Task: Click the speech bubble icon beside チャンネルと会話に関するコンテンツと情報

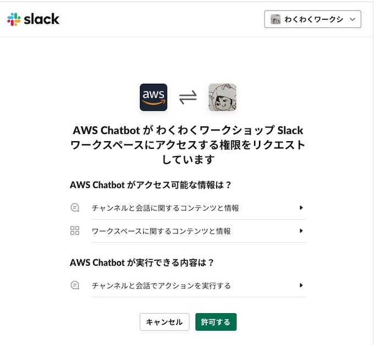Action: pos(75,208)
